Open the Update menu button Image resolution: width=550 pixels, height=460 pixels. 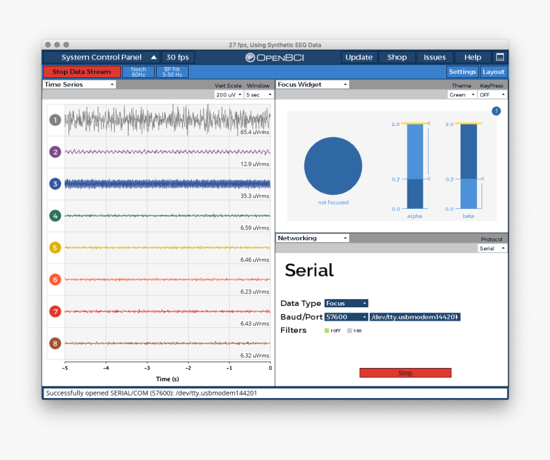tap(359, 57)
